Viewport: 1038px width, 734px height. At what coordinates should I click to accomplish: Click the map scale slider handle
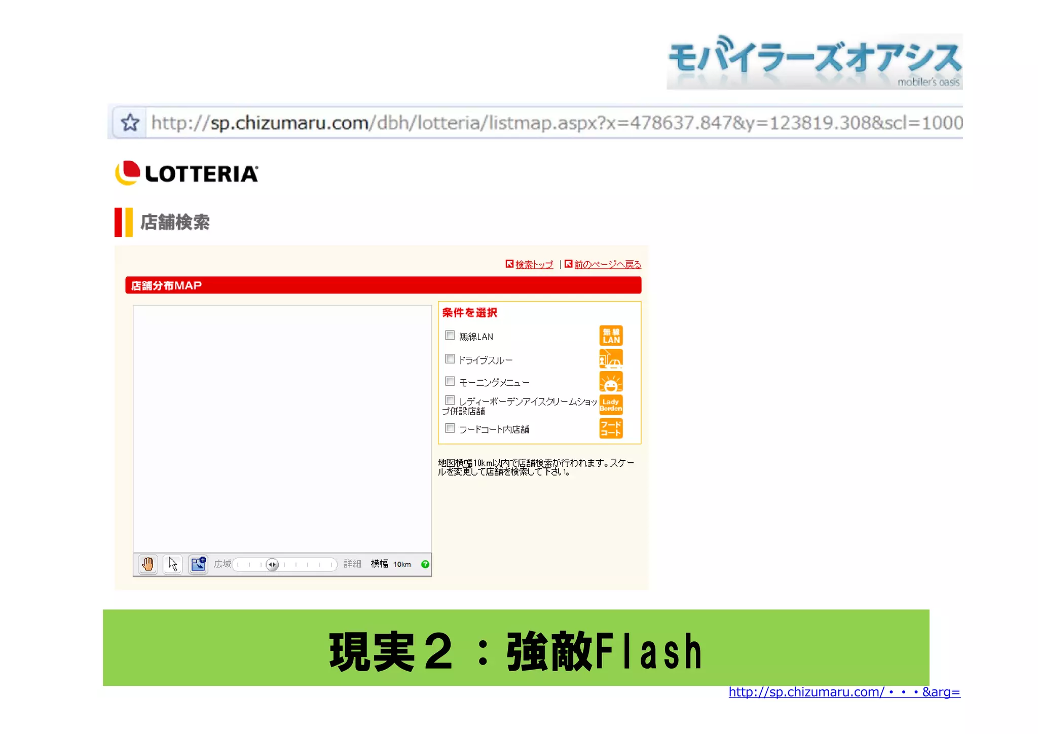click(x=272, y=564)
